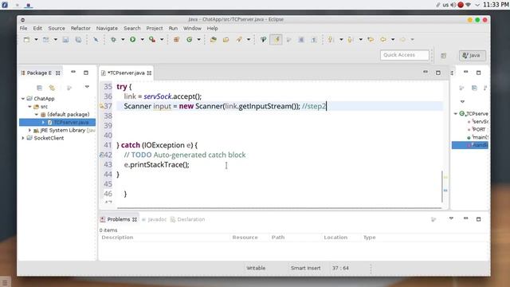Open the Search menu
Screen dimensions: 510x287
click(132, 29)
